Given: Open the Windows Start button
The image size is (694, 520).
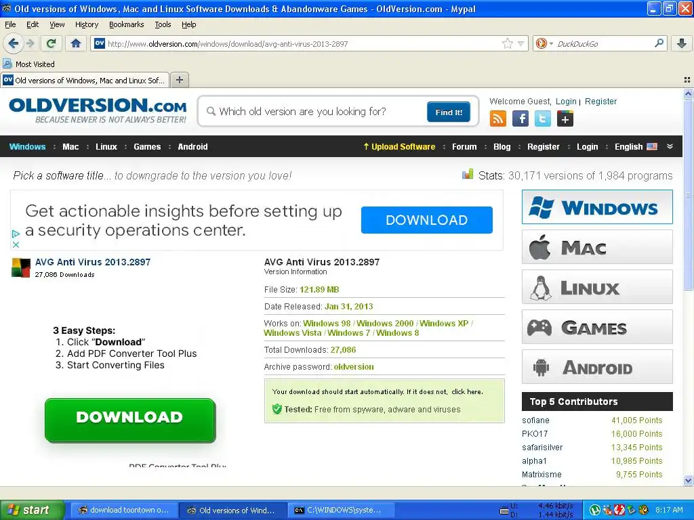Looking at the screenshot, I should (32, 510).
